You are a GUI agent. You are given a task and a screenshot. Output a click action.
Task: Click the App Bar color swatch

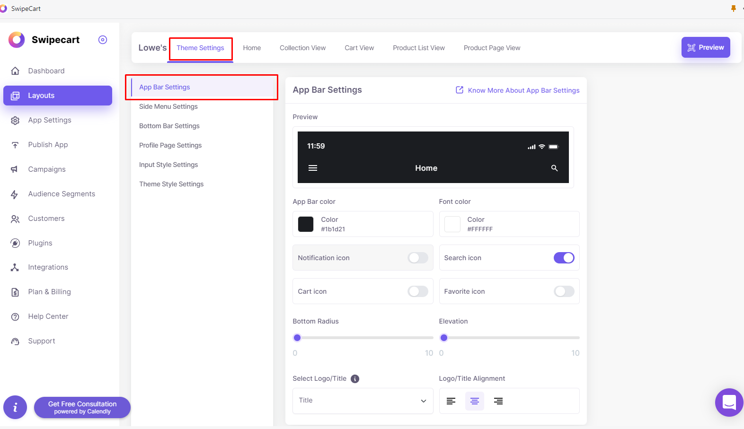point(306,224)
